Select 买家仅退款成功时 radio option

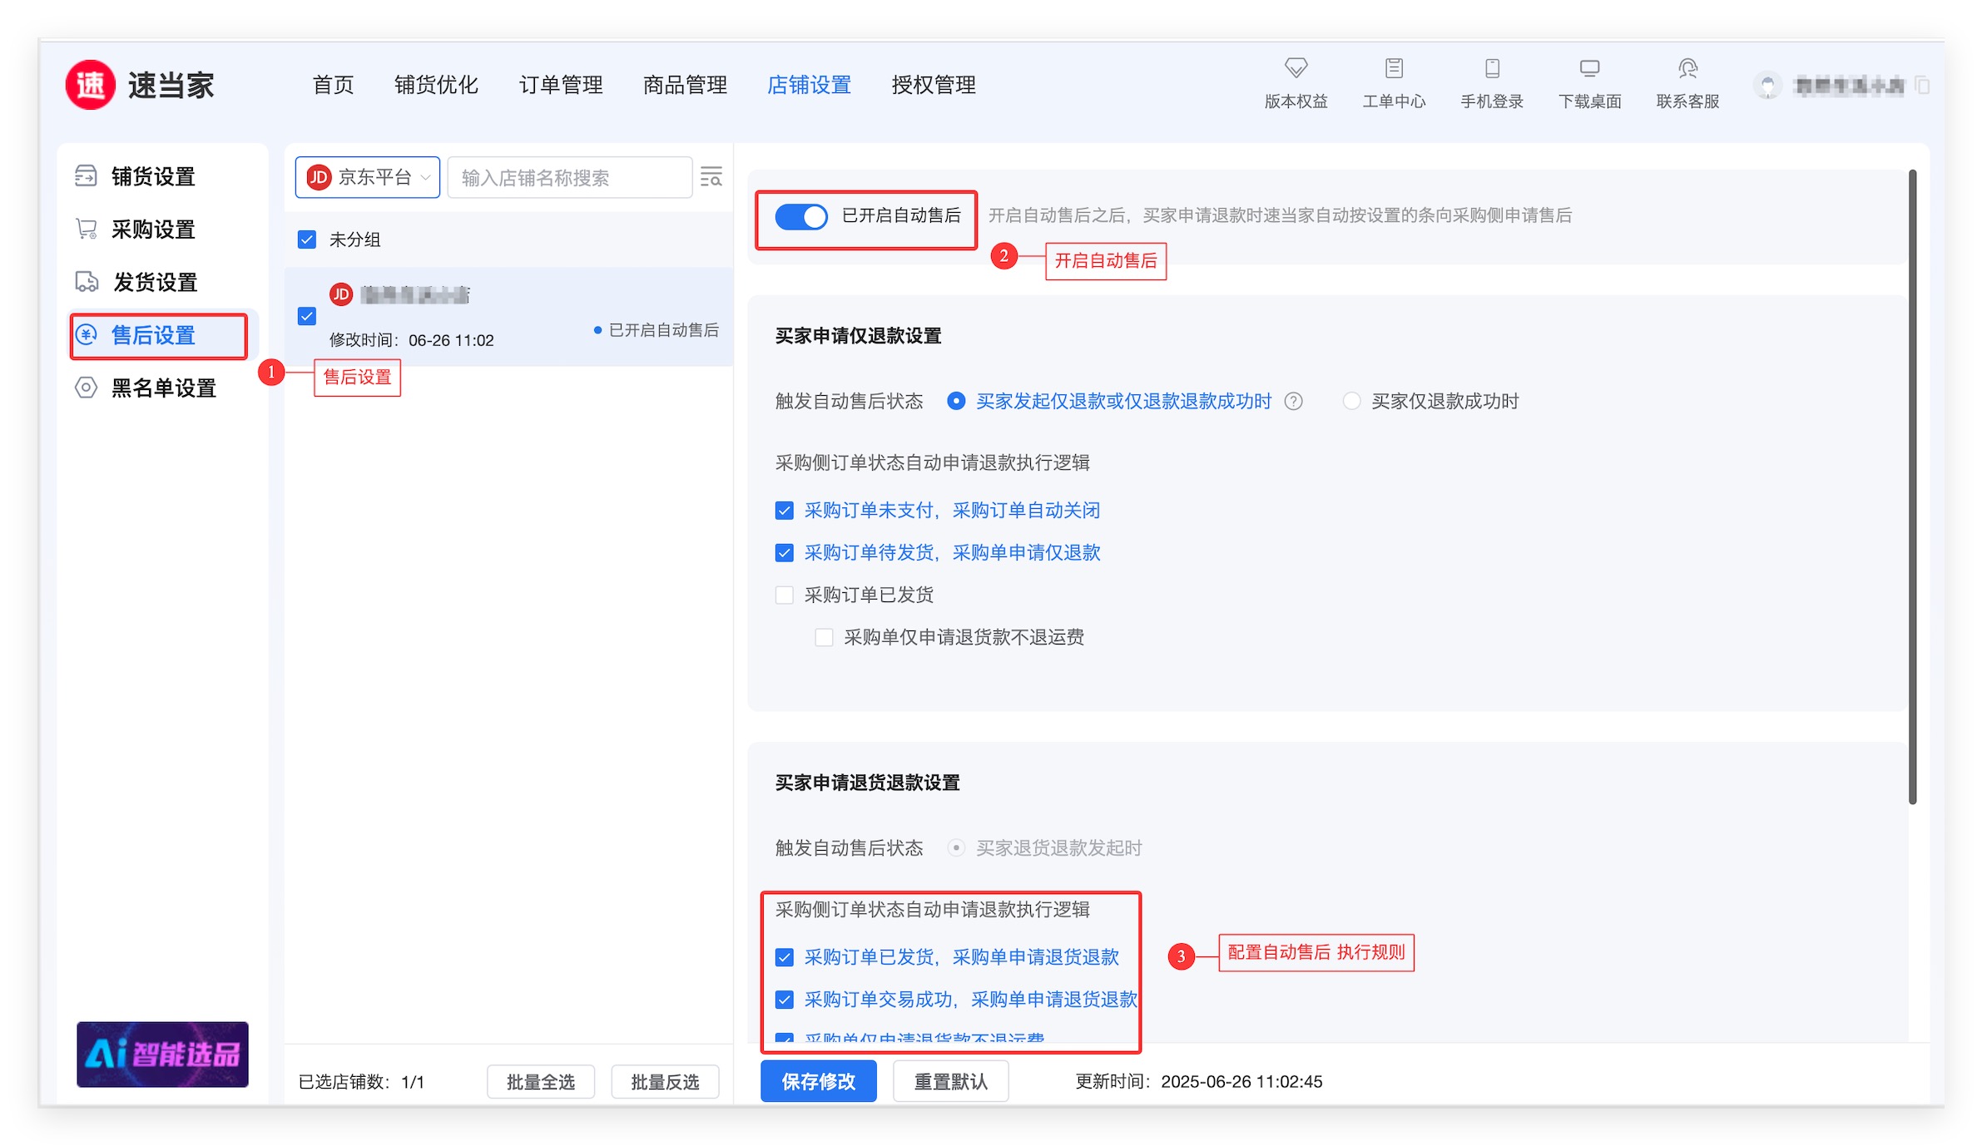pyautogui.click(x=1352, y=402)
